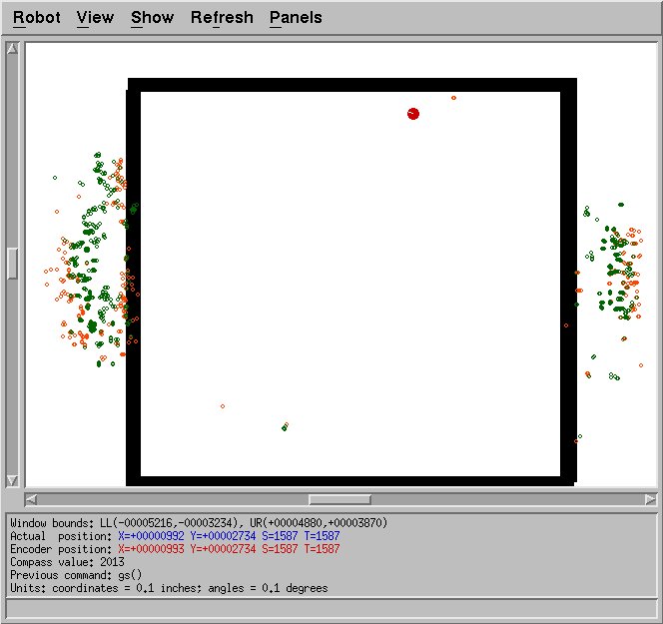Click the Previous command: gs() line
This screenshot has width=663, height=624.
tap(76, 575)
